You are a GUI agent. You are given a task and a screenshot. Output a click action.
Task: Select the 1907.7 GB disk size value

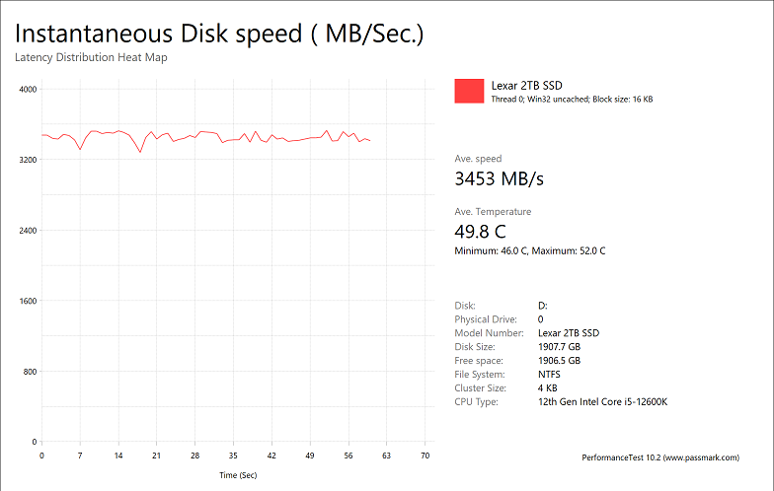[x=559, y=347]
